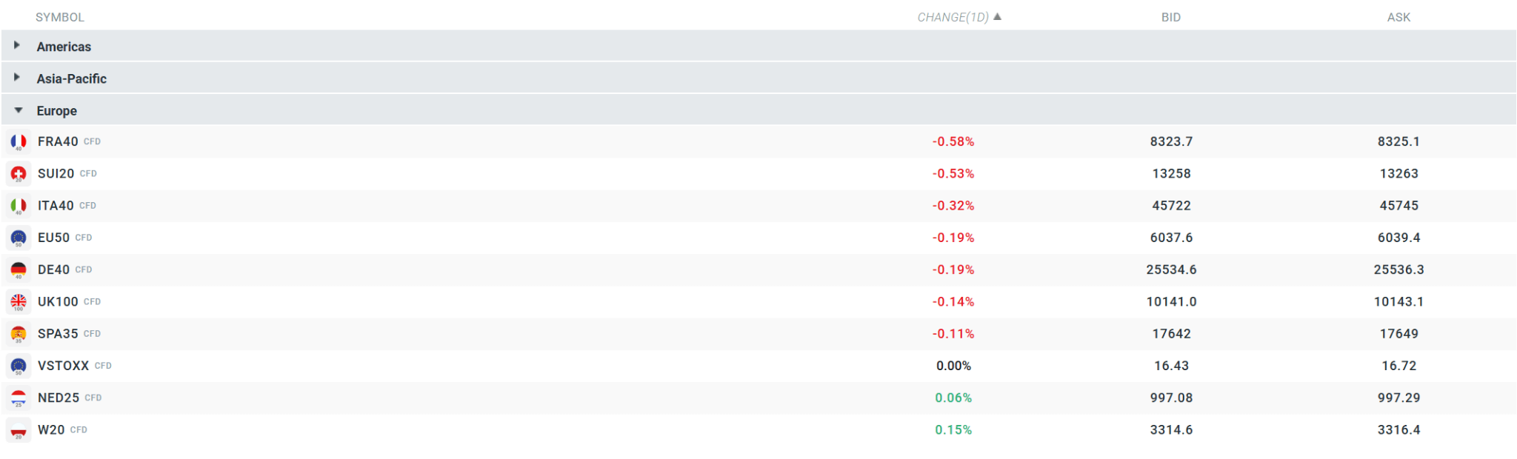Click the Netherlands flag icon for NED25

pyautogui.click(x=19, y=398)
